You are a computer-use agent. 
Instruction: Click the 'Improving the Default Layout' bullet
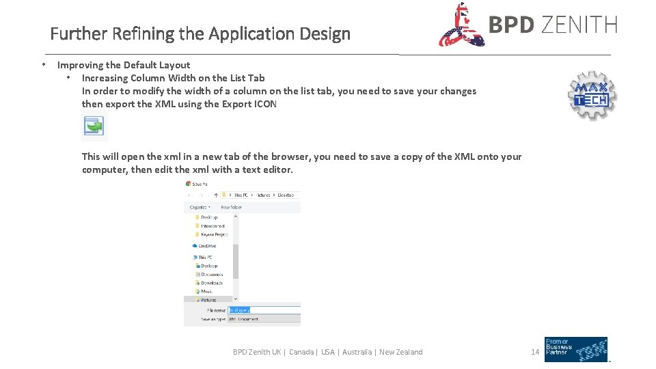(124, 65)
